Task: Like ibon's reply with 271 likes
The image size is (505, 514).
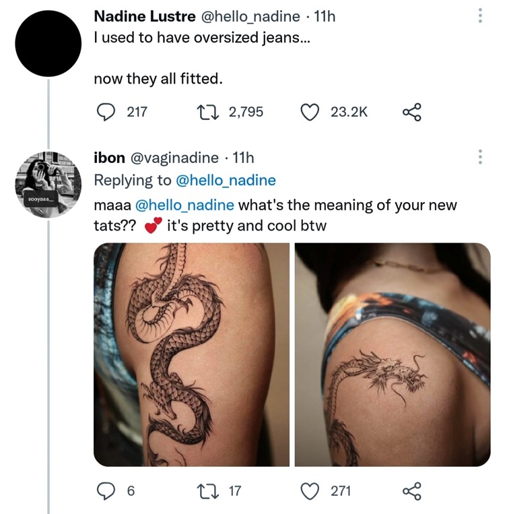Action: (310, 491)
